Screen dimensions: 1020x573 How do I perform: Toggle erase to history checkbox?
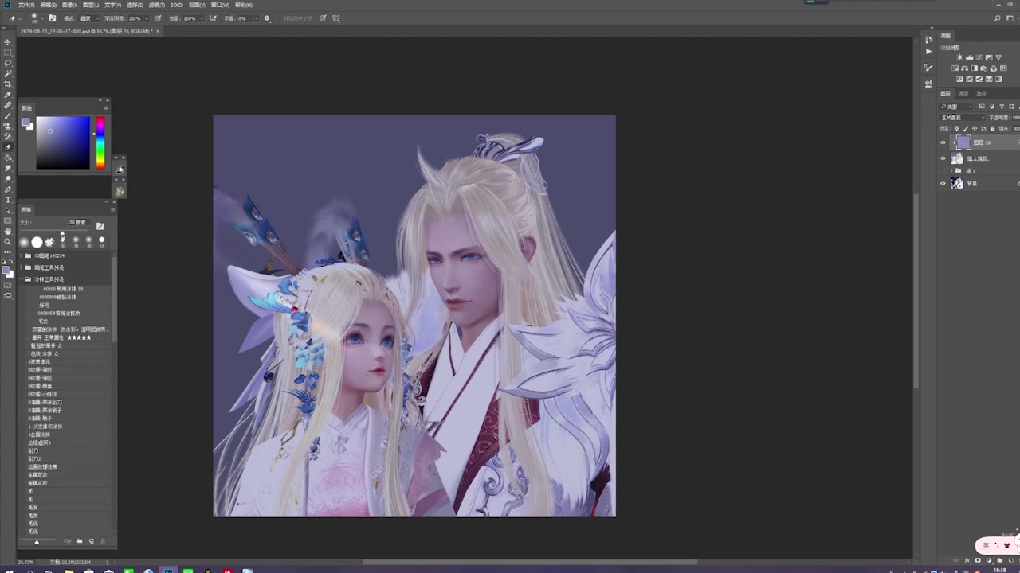point(279,18)
